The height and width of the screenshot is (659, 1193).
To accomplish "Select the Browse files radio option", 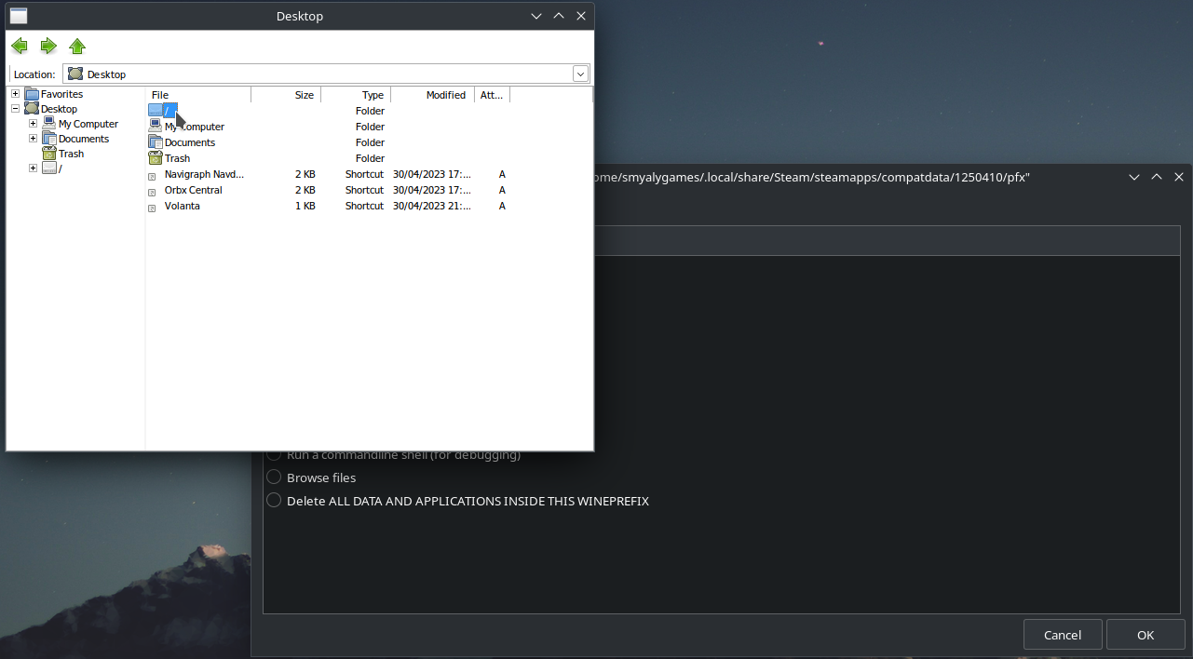I will (274, 477).
